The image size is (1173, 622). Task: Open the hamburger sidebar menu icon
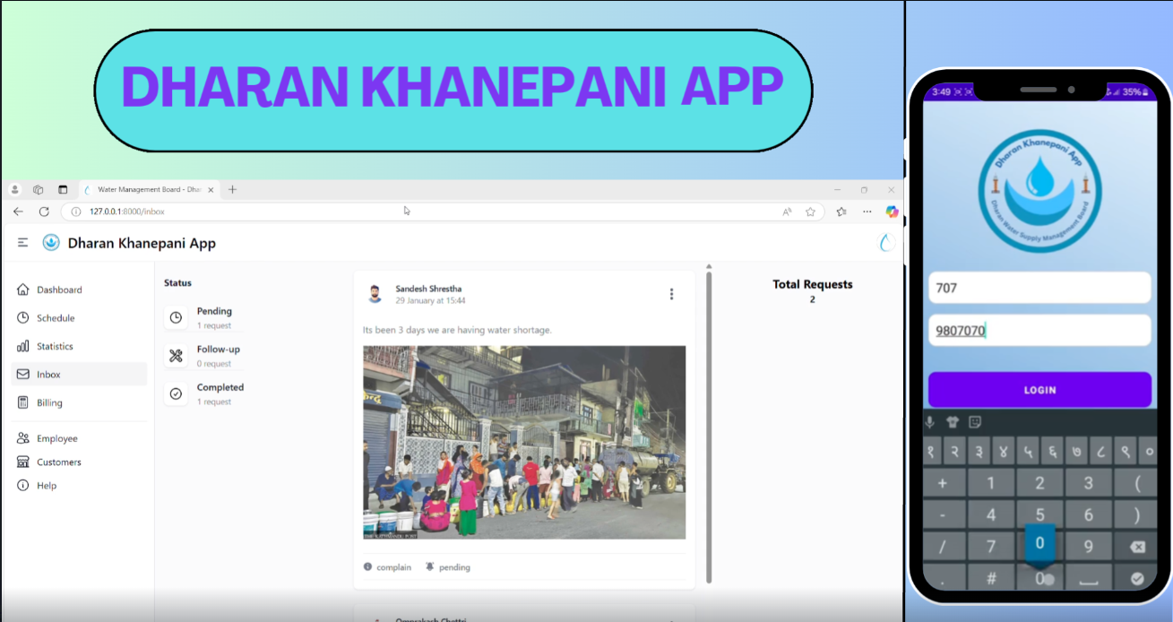tap(22, 243)
